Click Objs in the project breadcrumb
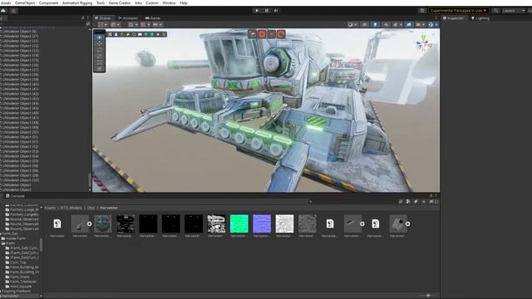This screenshot has width=532, height=299. pos(91,208)
